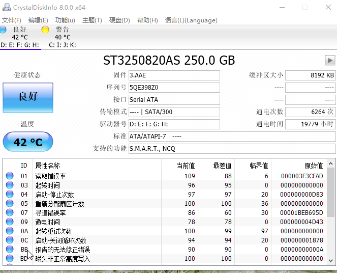Screen dimensions: 337x273
Task: Click the CrystalDiskInfo title bar app icon
Action: [7, 7]
